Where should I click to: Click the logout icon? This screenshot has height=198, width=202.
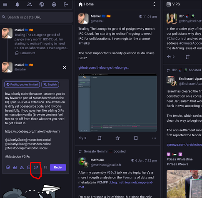[66, 5]
